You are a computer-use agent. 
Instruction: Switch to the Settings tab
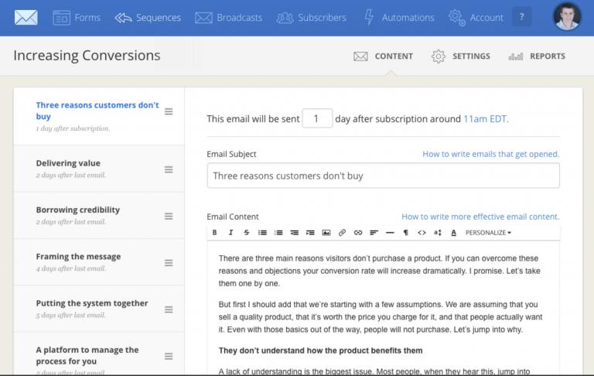click(461, 56)
